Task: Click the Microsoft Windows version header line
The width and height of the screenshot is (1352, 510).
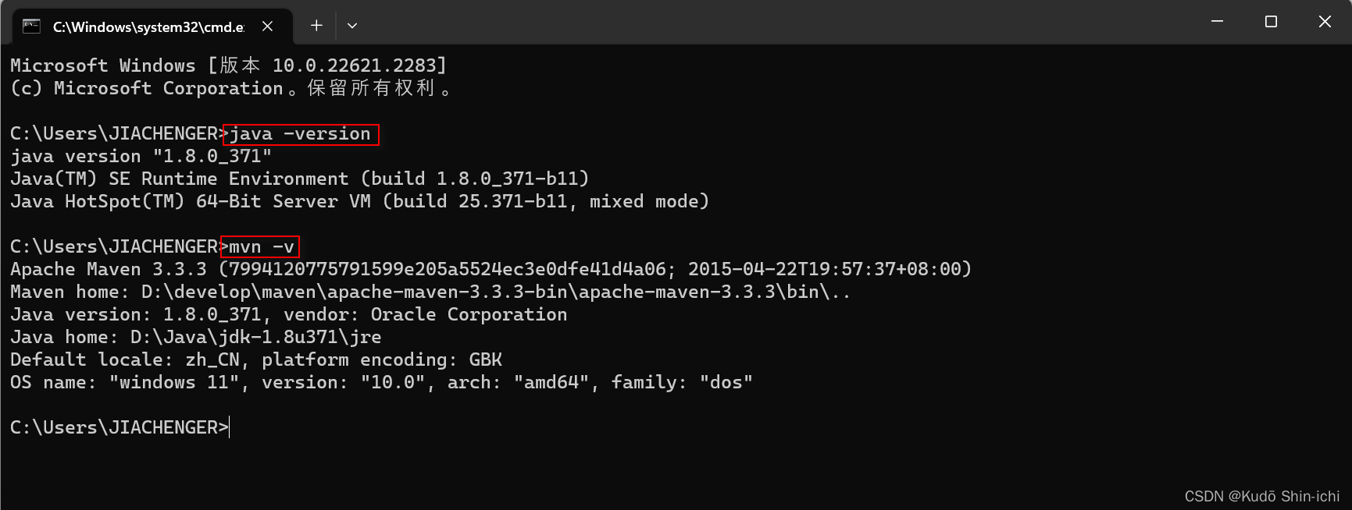Action: pyautogui.click(x=228, y=66)
